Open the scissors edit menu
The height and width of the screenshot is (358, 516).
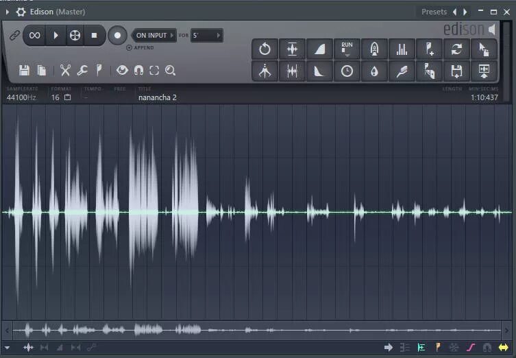[65, 70]
